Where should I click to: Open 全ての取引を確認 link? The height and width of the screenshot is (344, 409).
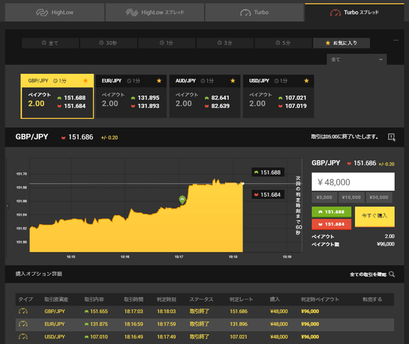tap(367, 275)
